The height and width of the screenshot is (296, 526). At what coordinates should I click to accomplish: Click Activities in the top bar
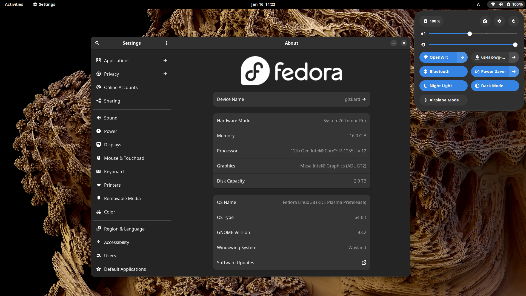[14, 4]
